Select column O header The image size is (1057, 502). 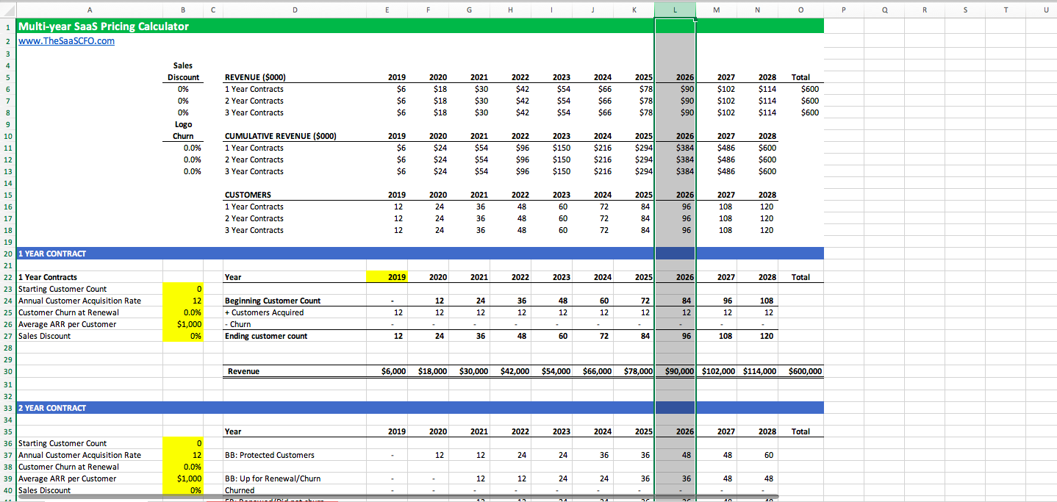[x=800, y=10]
